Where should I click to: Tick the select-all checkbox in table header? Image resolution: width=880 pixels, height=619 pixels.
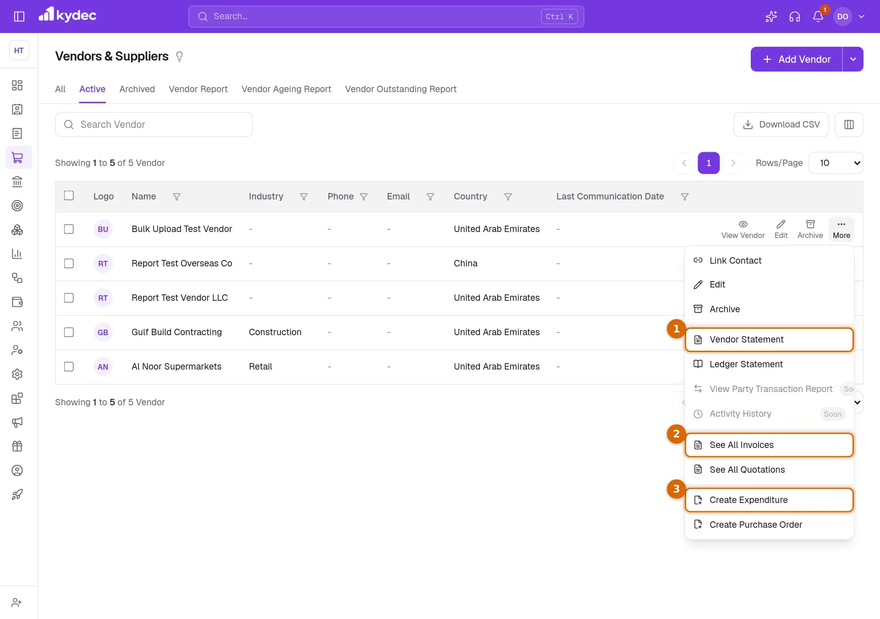click(x=69, y=195)
